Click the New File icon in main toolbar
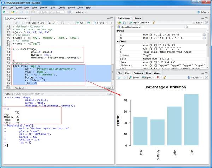Viewport: 212px width, 168px height. point(5,12)
